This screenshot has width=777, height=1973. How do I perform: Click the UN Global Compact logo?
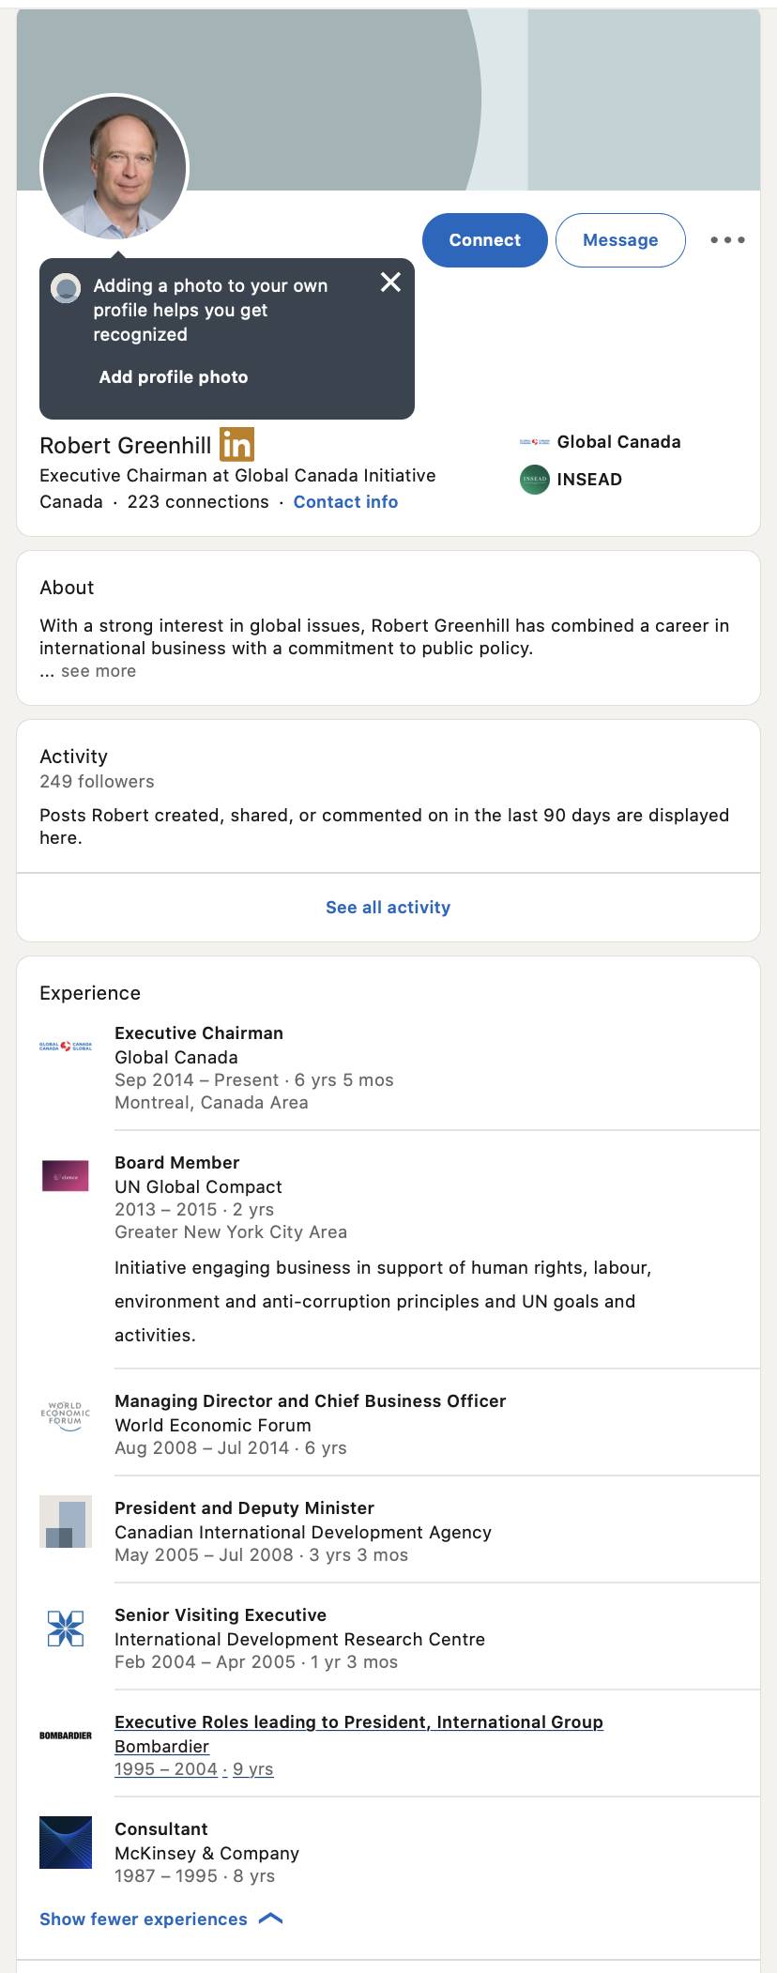[66, 1176]
